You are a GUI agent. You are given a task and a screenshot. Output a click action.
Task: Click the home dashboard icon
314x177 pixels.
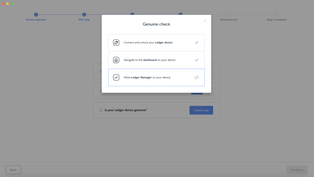(x=116, y=60)
